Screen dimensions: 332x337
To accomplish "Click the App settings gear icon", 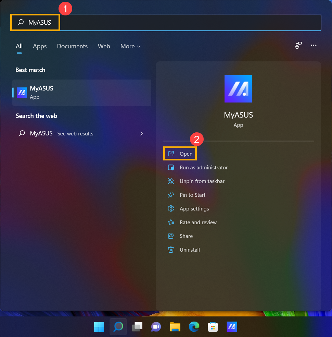I will coord(171,208).
